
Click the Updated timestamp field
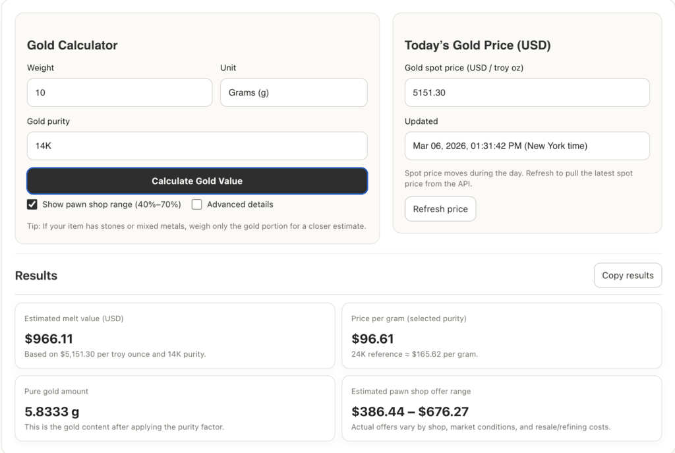[x=527, y=146]
